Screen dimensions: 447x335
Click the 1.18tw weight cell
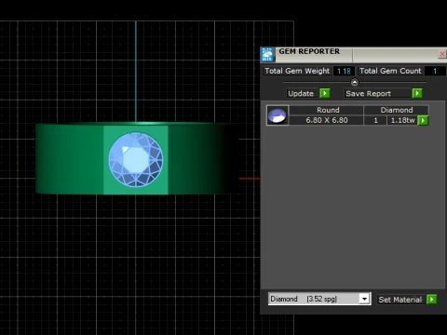click(402, 120)
